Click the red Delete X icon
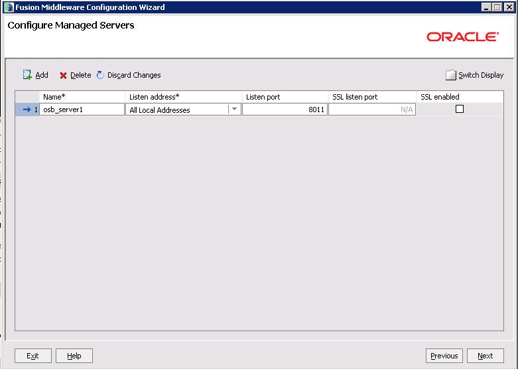This screenshot has width=518, height=369. click(63, 76)
